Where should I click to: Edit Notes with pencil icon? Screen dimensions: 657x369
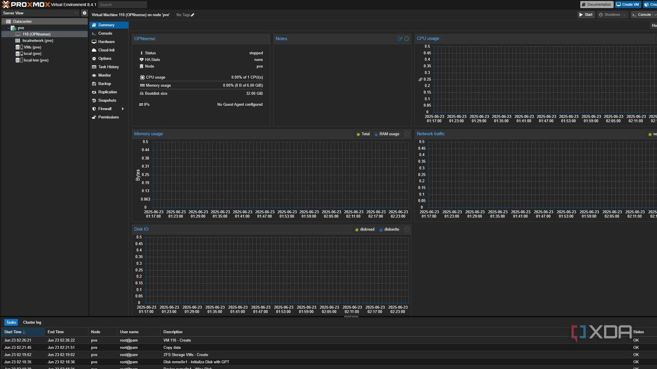point(400,39)
